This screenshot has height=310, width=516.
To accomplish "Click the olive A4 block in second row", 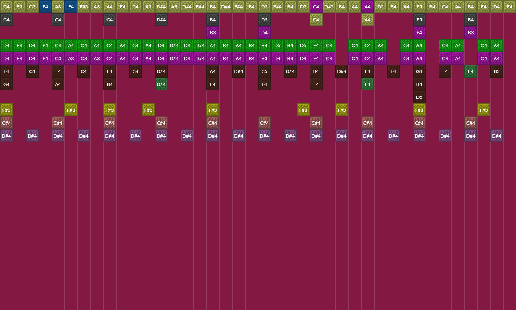I will [368, 20].
